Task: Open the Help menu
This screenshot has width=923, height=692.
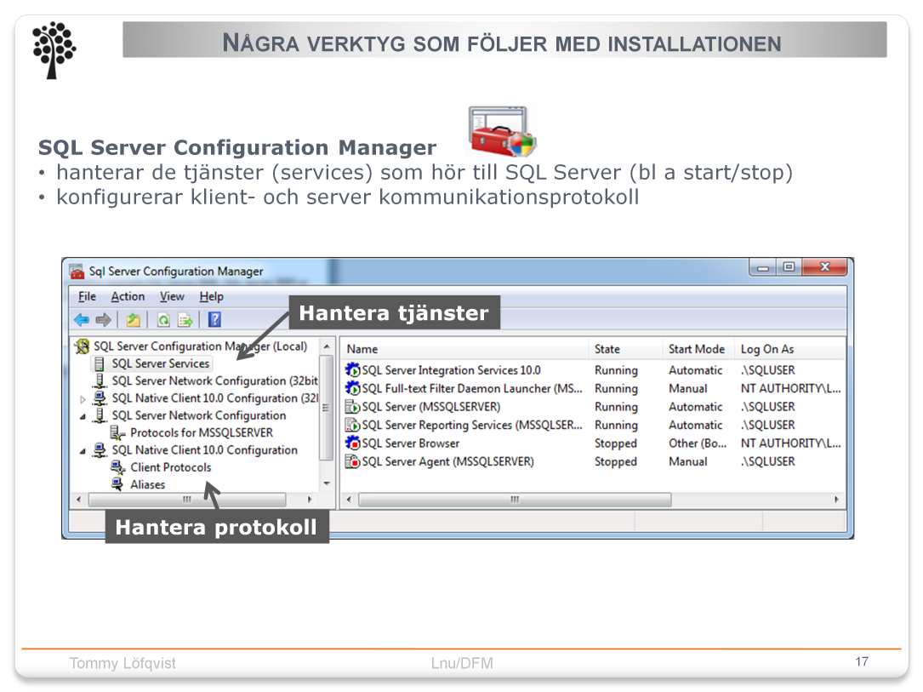Action: click(x=211, y=297)
